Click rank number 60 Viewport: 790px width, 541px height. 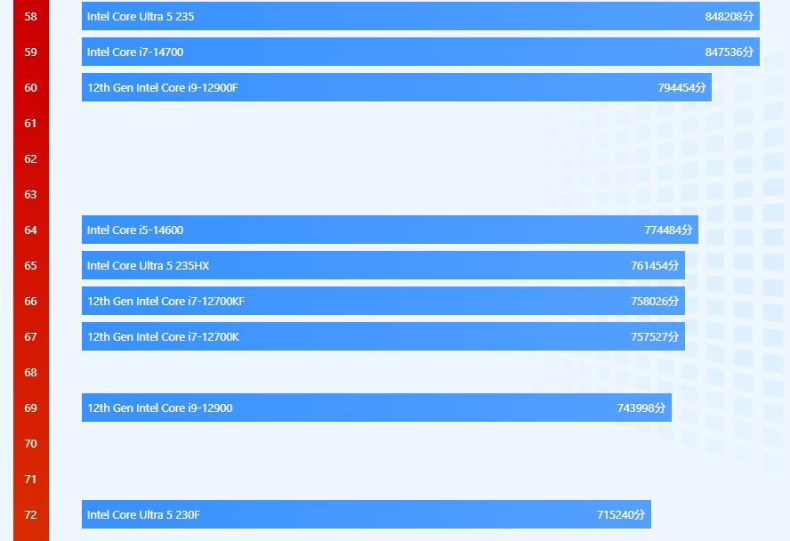[31, 88]
